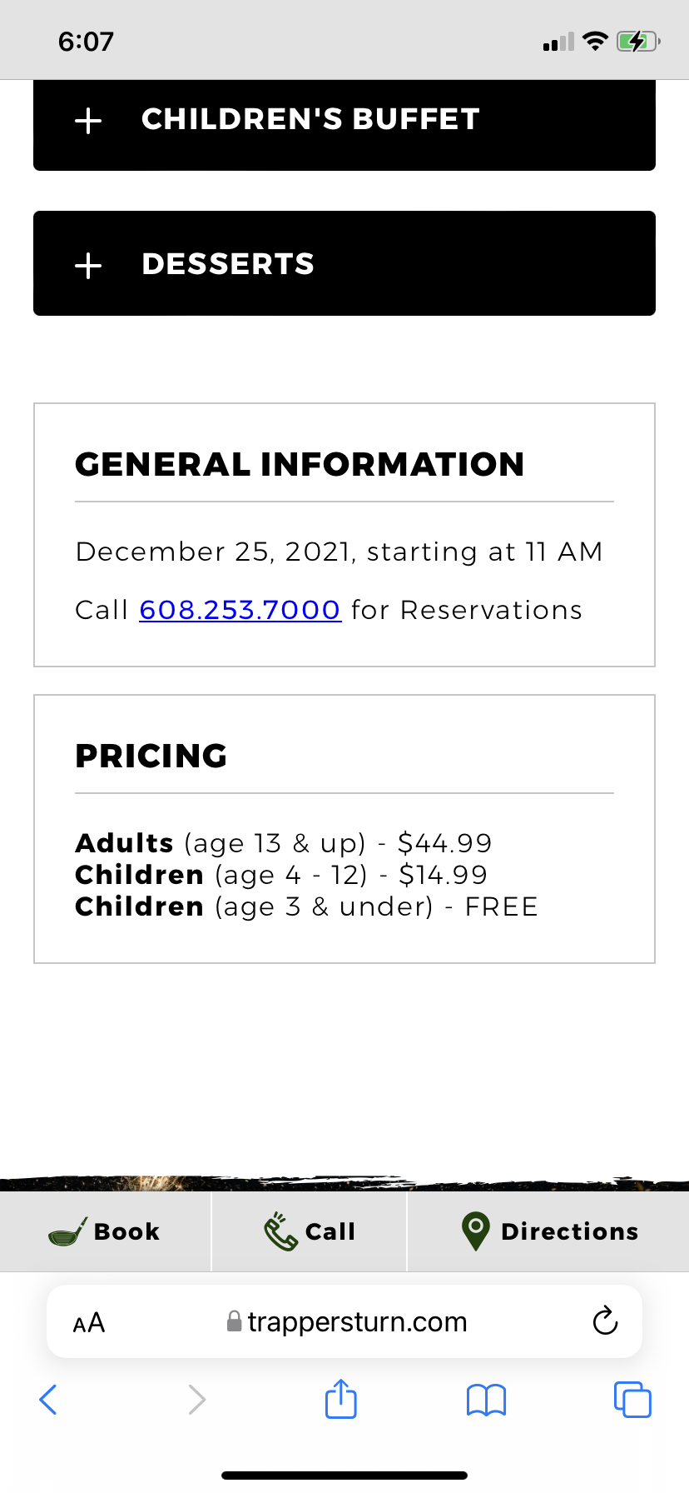Reload the page with refresh icon

pyautogui.click(x=605, y=1321)
